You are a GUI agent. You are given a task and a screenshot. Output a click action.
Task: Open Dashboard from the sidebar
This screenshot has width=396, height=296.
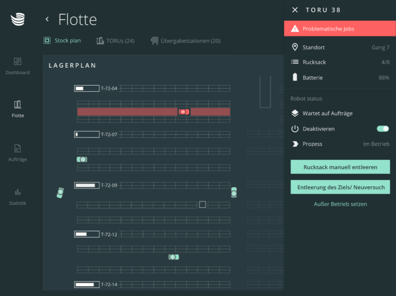[18, 66]
